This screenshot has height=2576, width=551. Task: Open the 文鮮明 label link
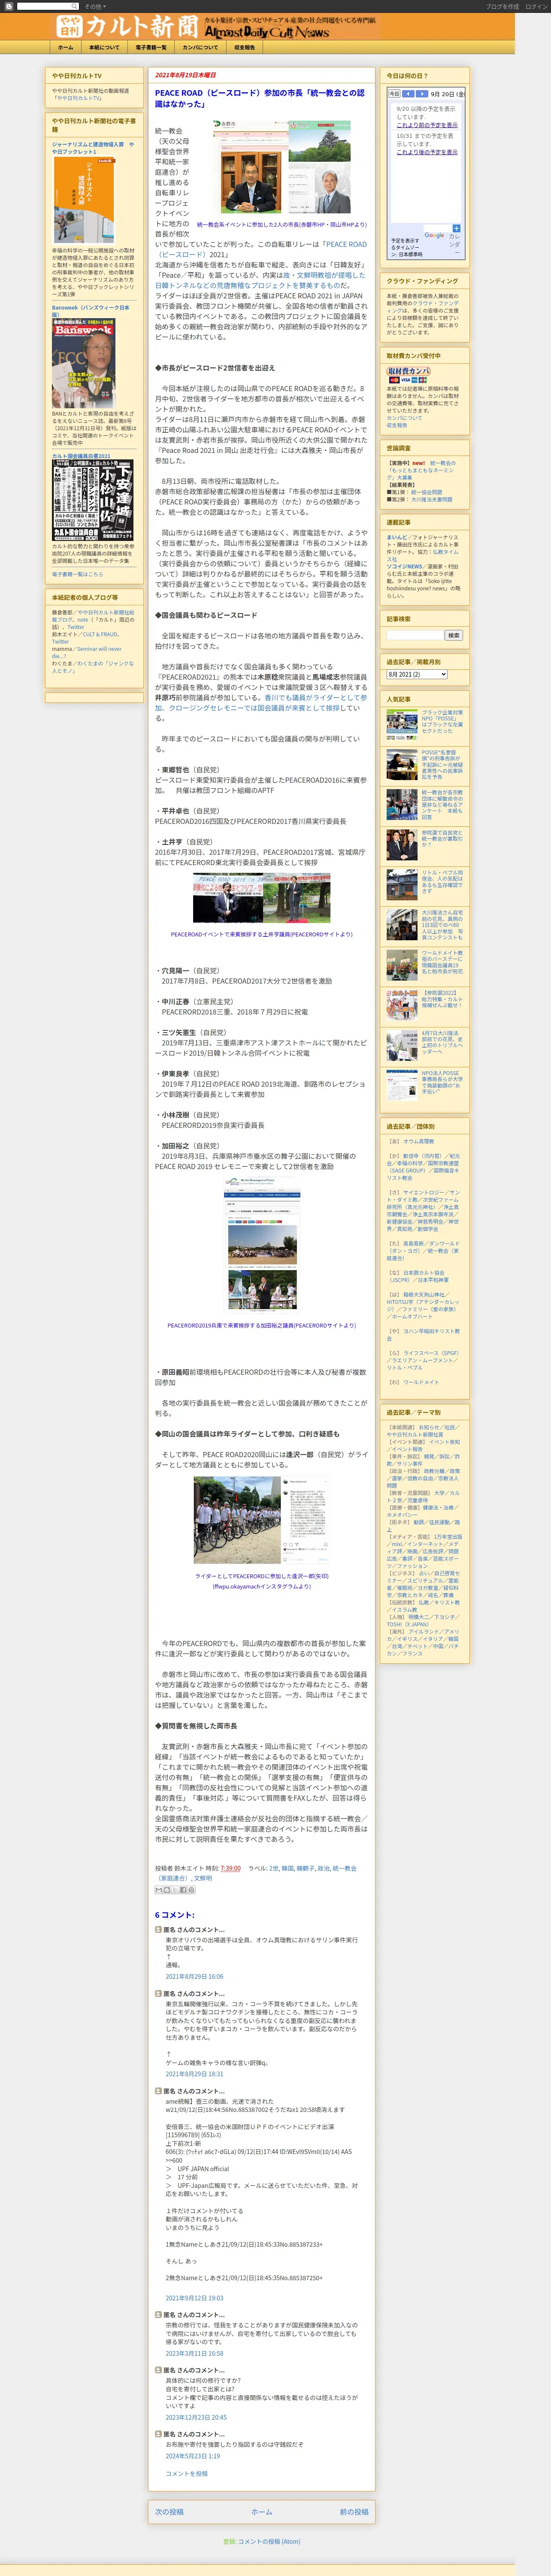tap(203, 1878)
